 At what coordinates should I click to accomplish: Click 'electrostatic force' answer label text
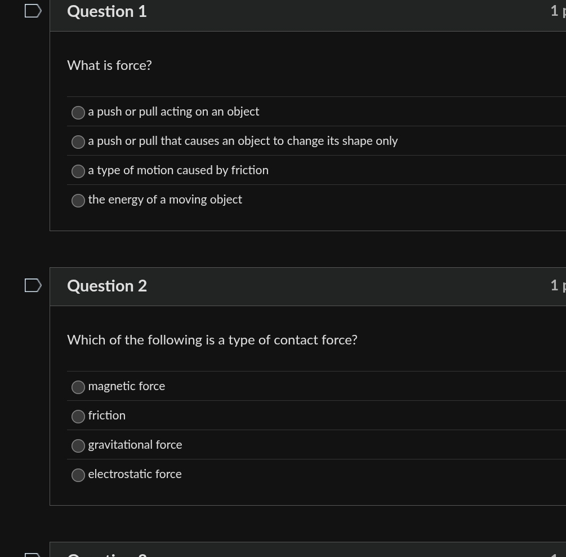135,474
